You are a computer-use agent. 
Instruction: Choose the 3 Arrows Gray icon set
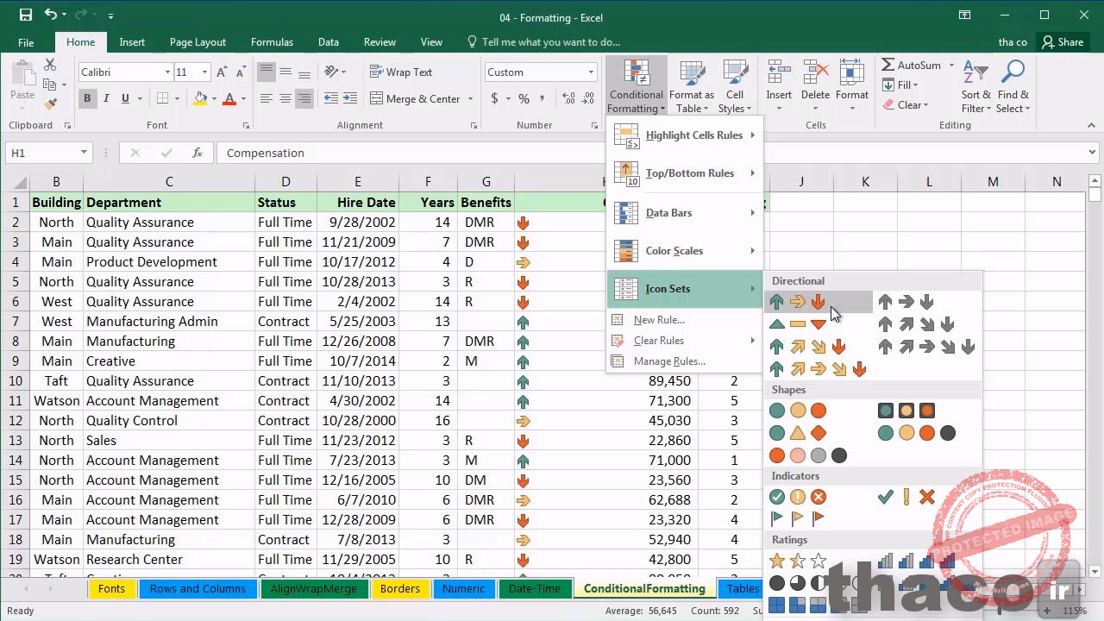coord(906,302)
